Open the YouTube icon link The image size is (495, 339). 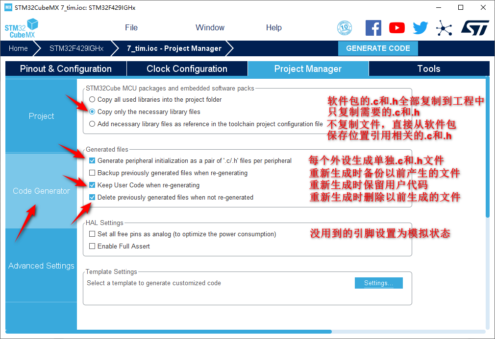coord(397,28)
